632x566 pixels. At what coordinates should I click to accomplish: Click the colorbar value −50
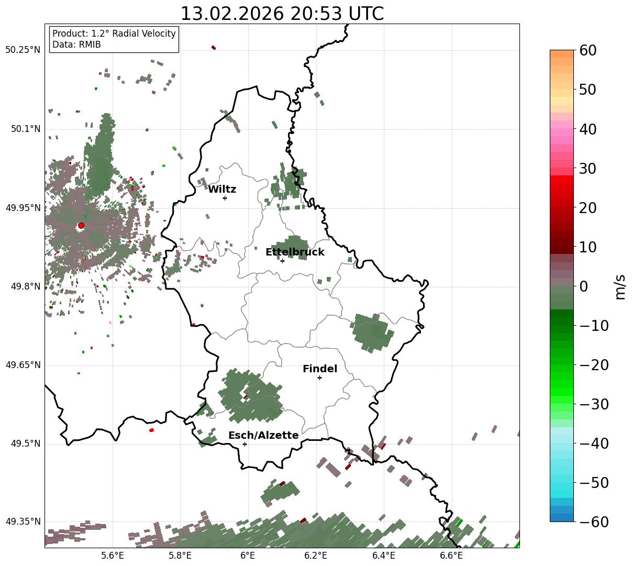pos(594,483)
